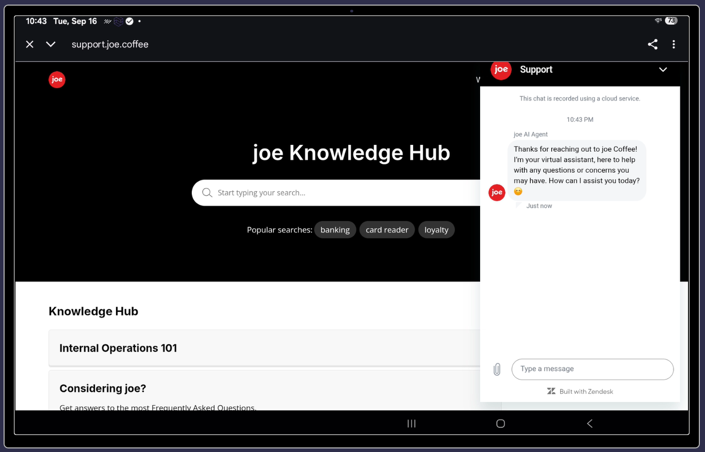This screenshot has height=452, width=705.
Task: Tap the 'Just now' message status
Action: 539,206
